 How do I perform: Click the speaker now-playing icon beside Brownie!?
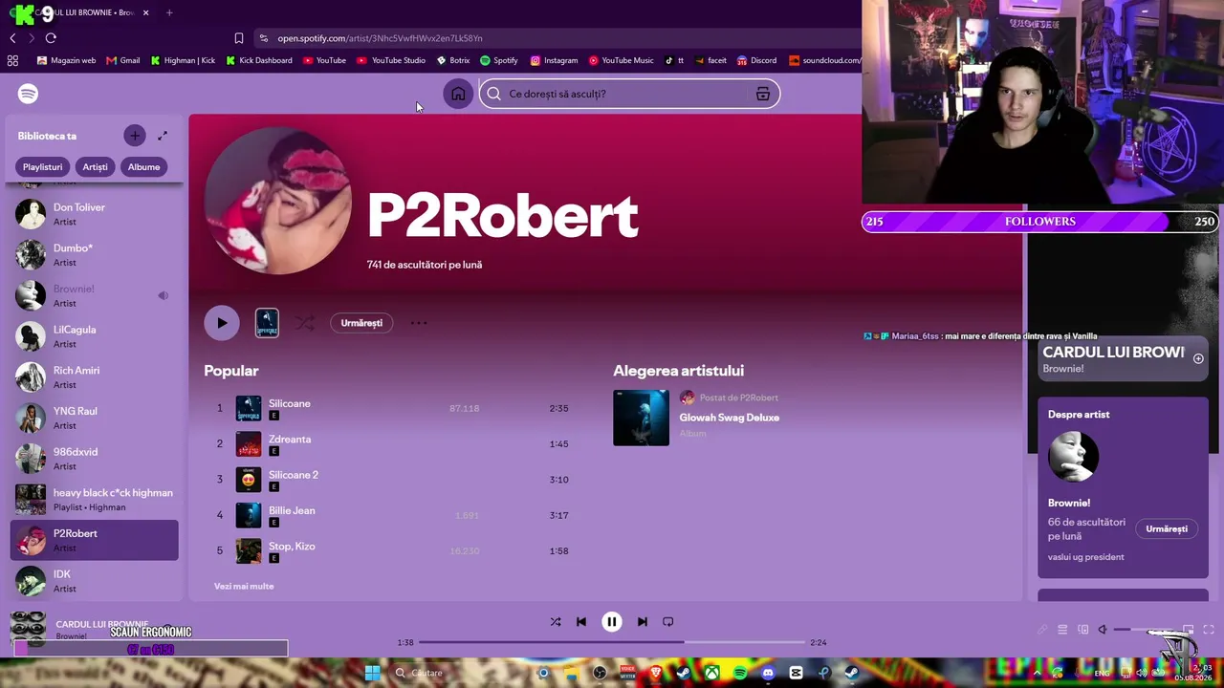click(x=163, y=296)
